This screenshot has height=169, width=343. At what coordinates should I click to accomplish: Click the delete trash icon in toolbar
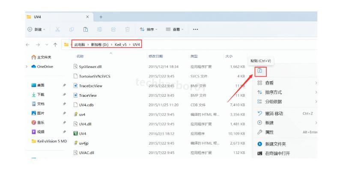128,29
